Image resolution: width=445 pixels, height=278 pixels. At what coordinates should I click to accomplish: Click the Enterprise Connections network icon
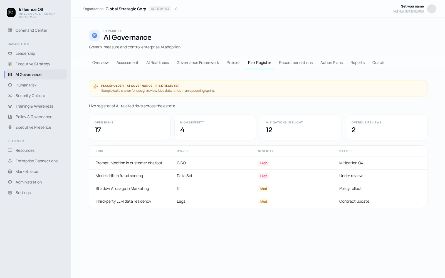pyautogui.click(x=10, y=161)
